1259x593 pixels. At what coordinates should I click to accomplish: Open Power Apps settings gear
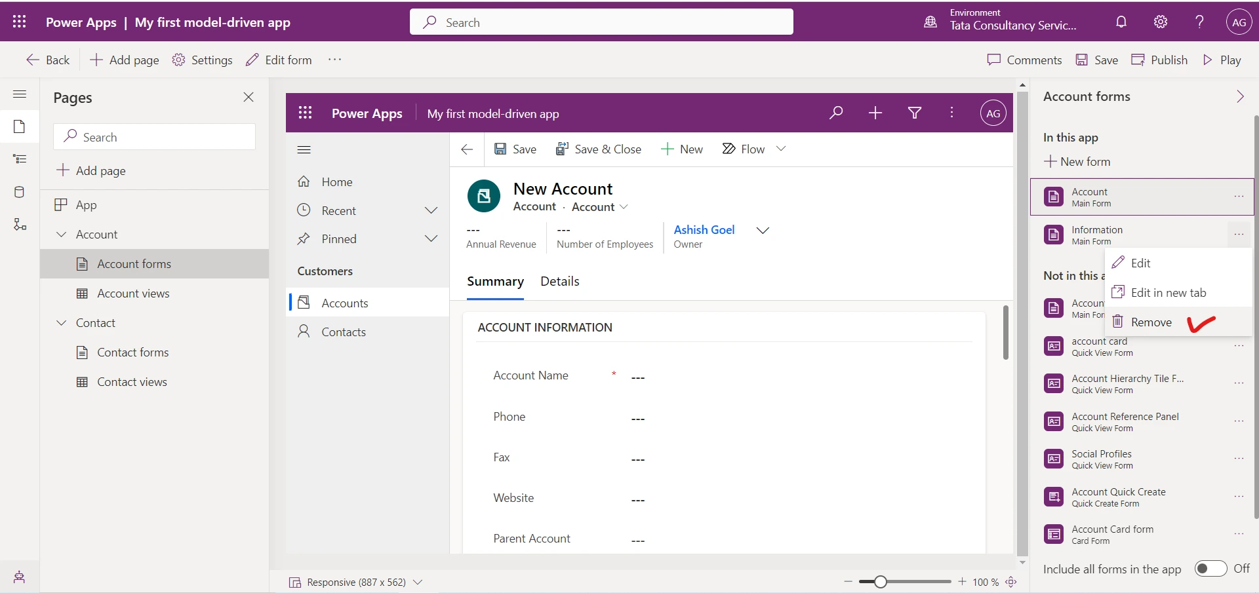(1160, 22)
